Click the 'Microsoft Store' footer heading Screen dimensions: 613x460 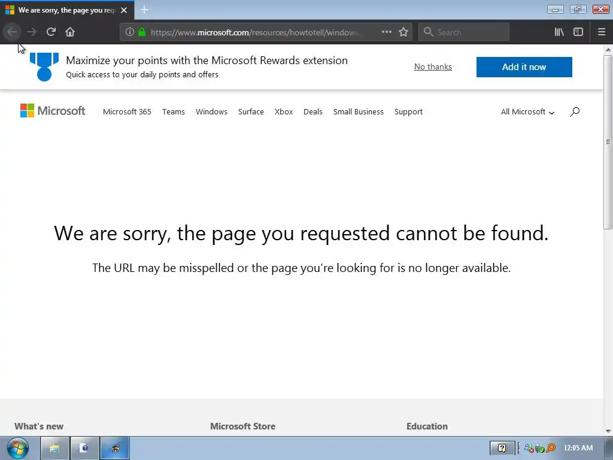click(243, 426)
